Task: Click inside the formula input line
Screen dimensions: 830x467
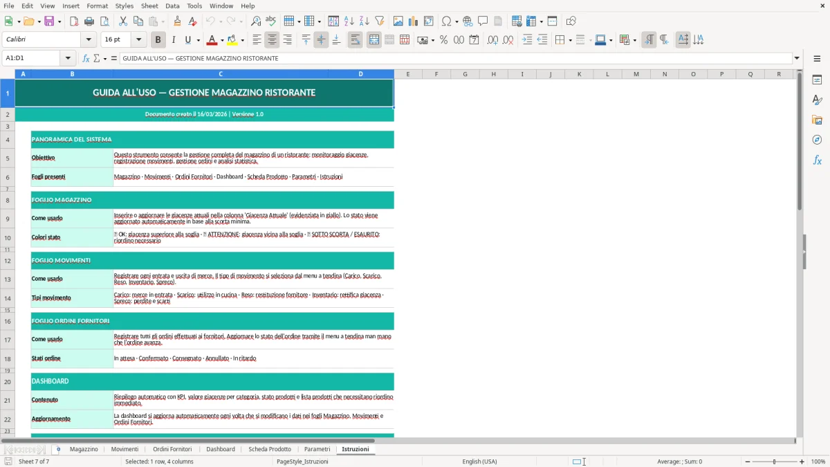Action: point(455,58)
